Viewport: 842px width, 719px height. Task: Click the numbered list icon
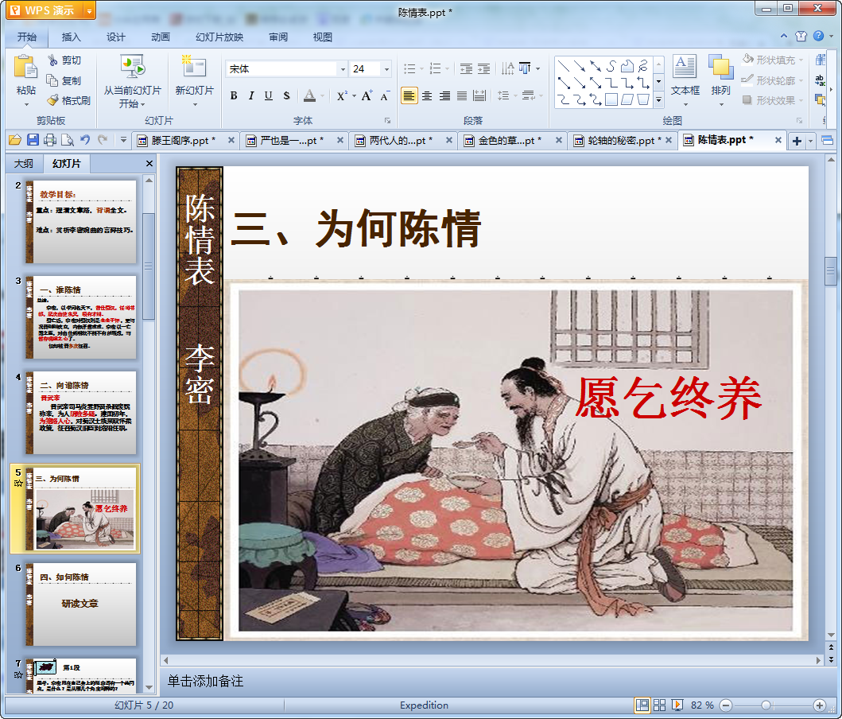coord(436,68)
